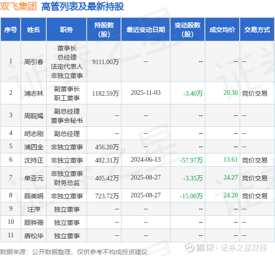Click the 双飞集团 title text
This screenshot has width=275, height=256.
click(18, 6)
